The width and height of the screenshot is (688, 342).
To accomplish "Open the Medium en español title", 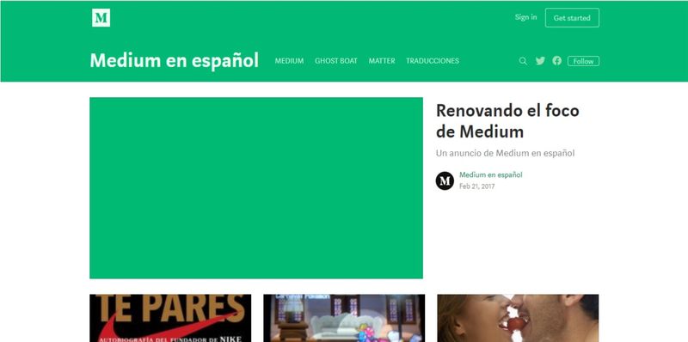I will tap(175, 60).
